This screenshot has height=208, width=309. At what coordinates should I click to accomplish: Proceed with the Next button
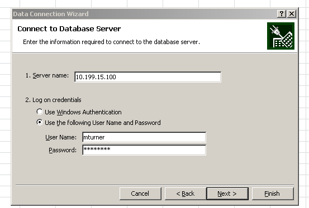(x=227, y=194)
